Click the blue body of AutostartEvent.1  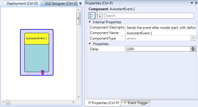(x=37, y=58)
